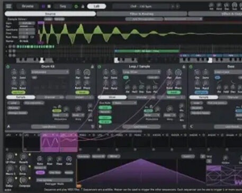Open the Lab tab
Screen dimensions: 242x193
96,6
